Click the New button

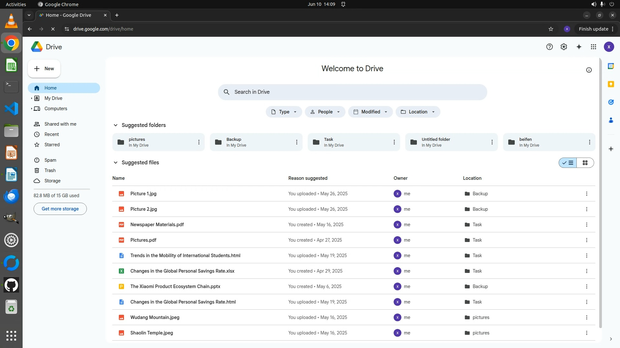pyautogui.click(x=44, y=69)
